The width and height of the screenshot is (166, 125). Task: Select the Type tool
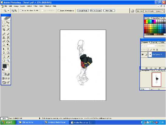click(8, 49)
